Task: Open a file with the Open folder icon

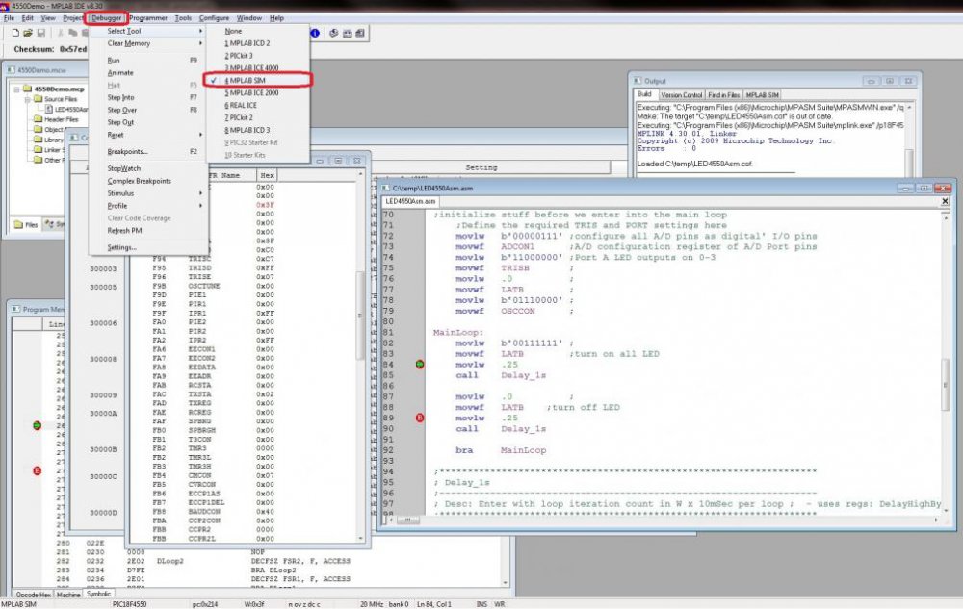Action: (29, 32)
